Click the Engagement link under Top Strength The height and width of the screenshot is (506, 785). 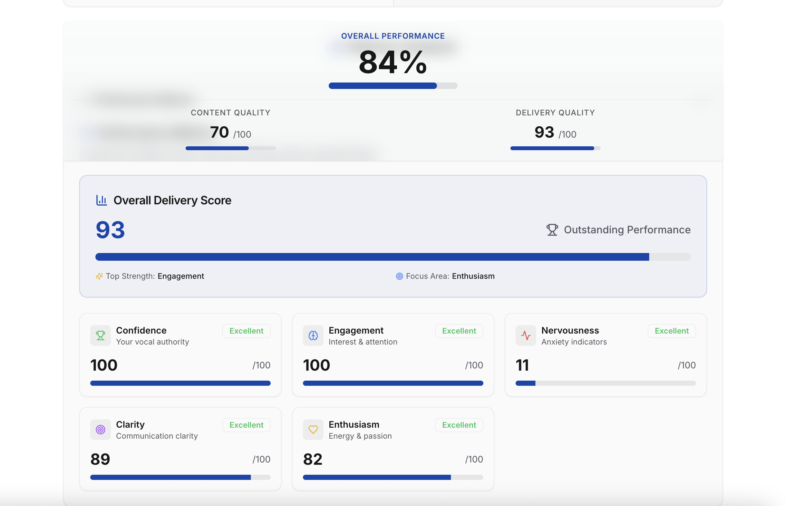(181, 276)
